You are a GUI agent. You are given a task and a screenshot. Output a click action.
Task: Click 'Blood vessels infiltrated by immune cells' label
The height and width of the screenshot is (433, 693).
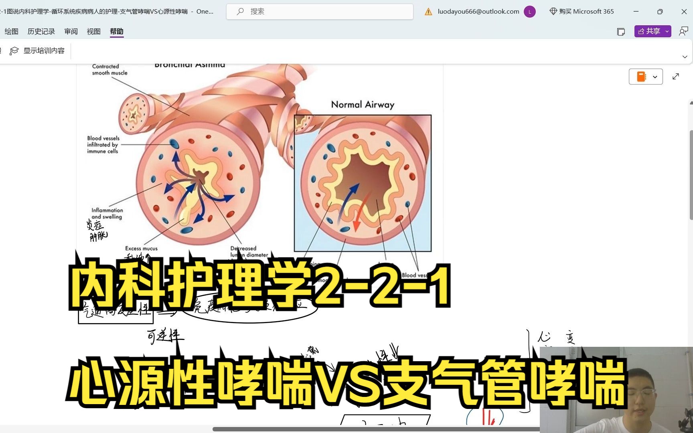[x=103, y=145]
